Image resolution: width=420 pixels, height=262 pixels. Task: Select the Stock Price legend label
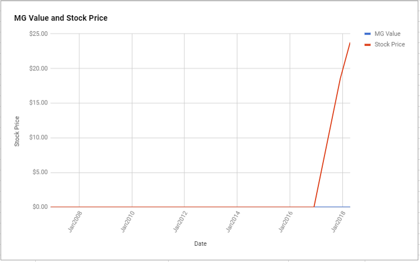pos(389,45)
